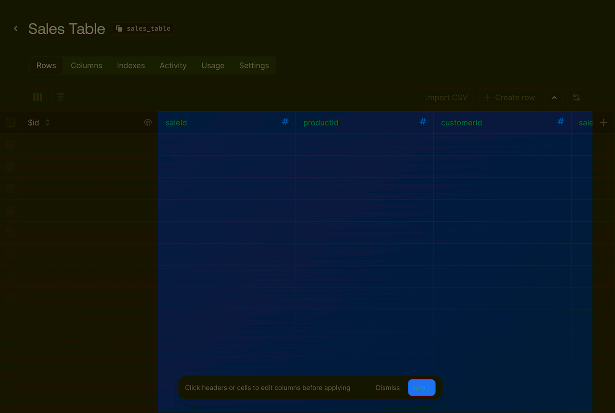Open the Settings tab
This screenshot has width=615, height=413.
point(254,65)
